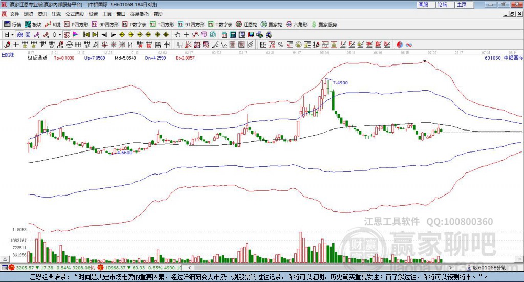This screenshot has height=282, width=524.
Task: Click the spiral drawing tool icon
Action: click(x=52, y=45)
